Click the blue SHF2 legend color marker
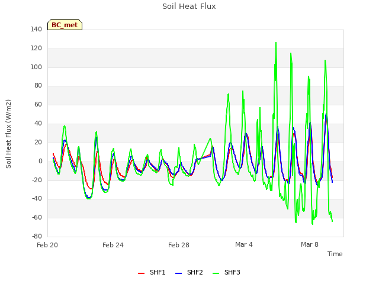The image size is (379, 284). pyautogui.click(x=178, y=273)
